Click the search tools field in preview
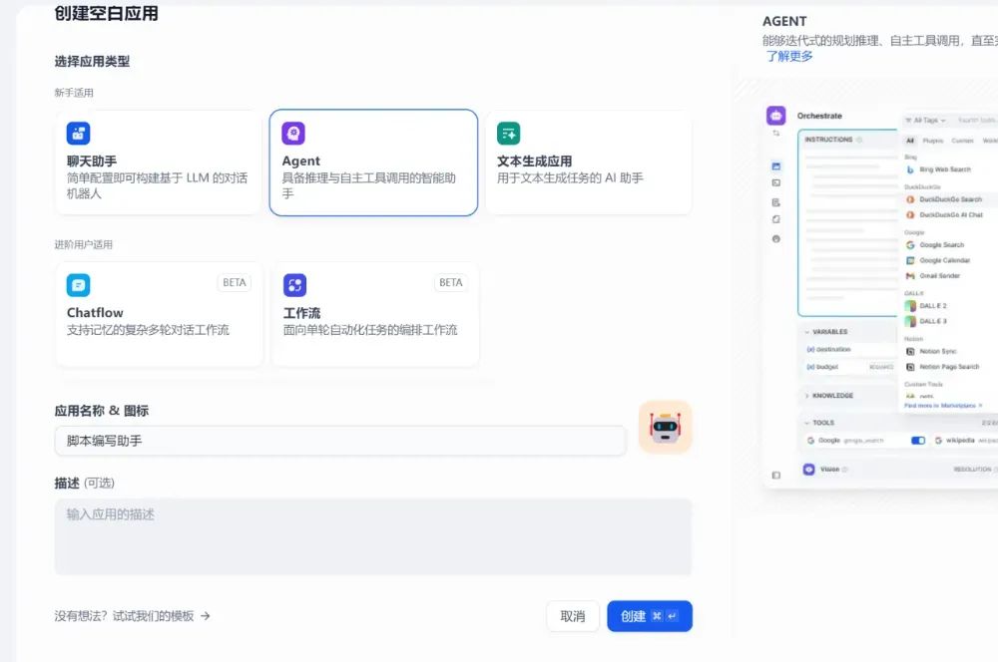The height and width of the screenshot is (662, 998). pyautogui.click(x=976, y=121)
